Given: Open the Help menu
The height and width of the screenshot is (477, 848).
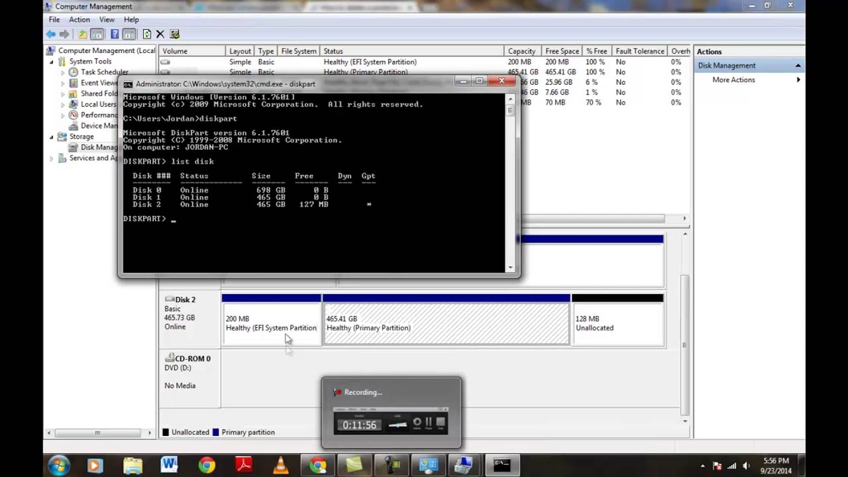Looking at the screenshot, I should [131, 20].
